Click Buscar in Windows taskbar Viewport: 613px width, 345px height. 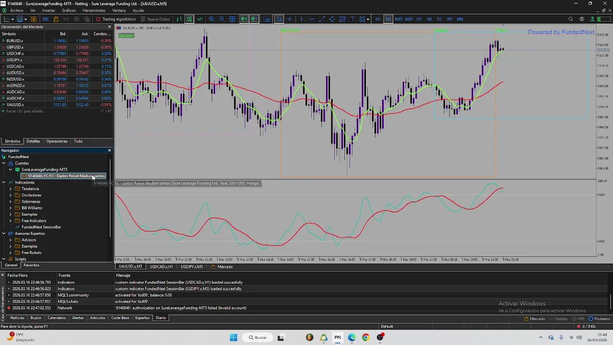pos(258,337)
